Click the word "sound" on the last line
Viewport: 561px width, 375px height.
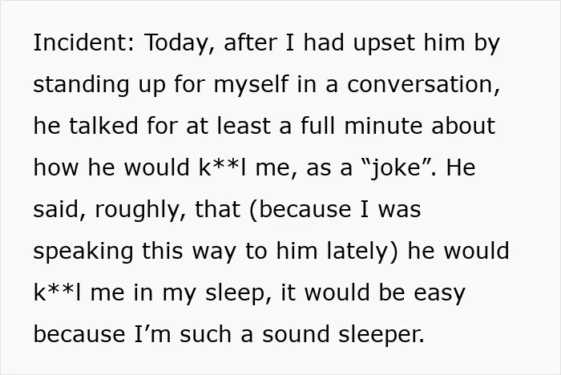[296, 334]
